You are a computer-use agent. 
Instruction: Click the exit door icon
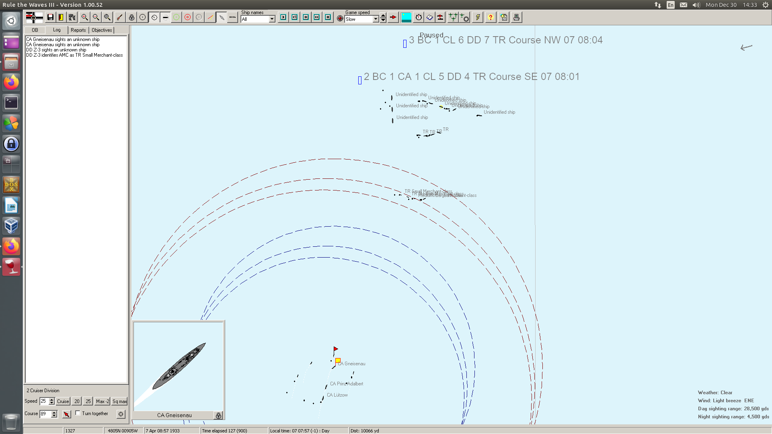(61, 17)
